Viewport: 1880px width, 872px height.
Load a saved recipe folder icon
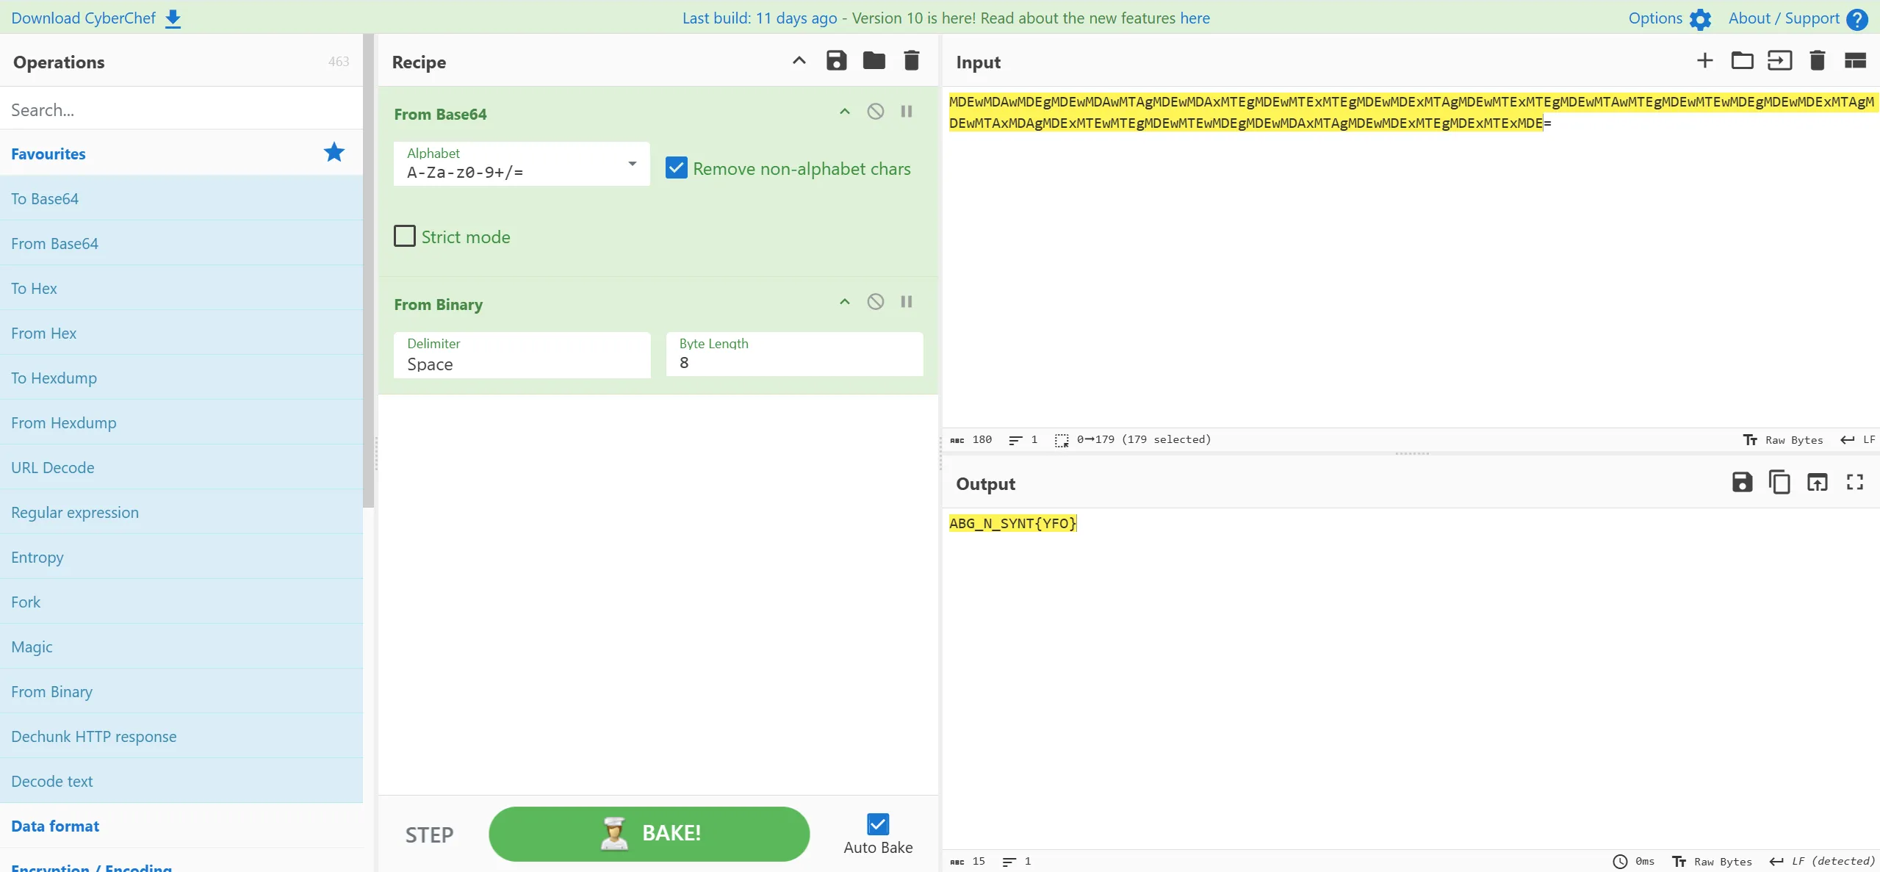874,61
